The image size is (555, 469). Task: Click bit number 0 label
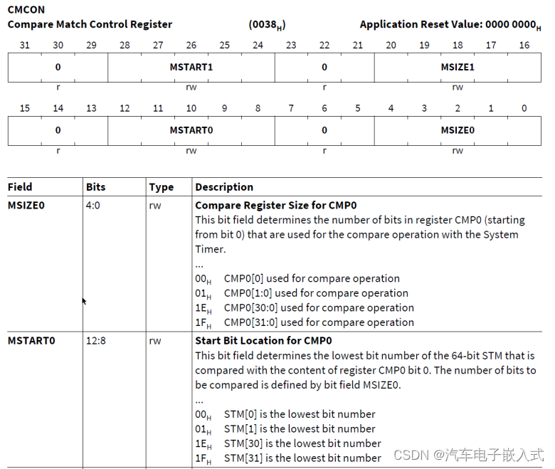coord(524,108)
